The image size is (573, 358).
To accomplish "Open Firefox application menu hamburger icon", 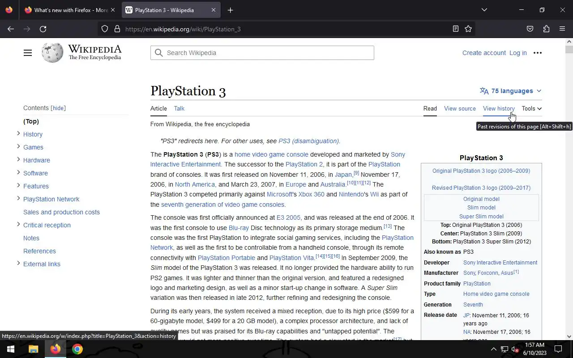I will (x=562, y=29).
